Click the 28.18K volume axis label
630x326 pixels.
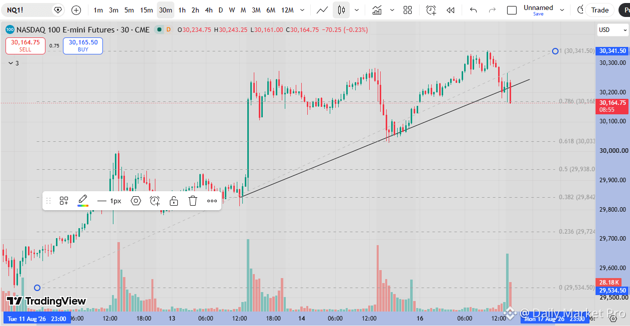click(610, 283)
